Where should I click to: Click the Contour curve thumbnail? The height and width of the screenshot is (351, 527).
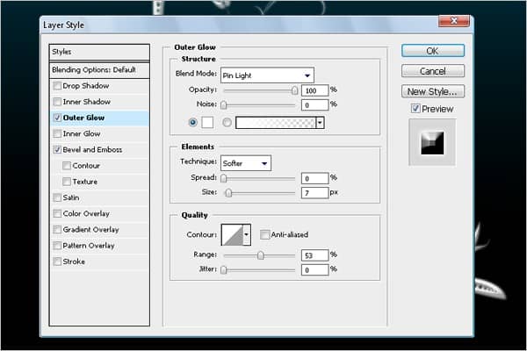232,235
